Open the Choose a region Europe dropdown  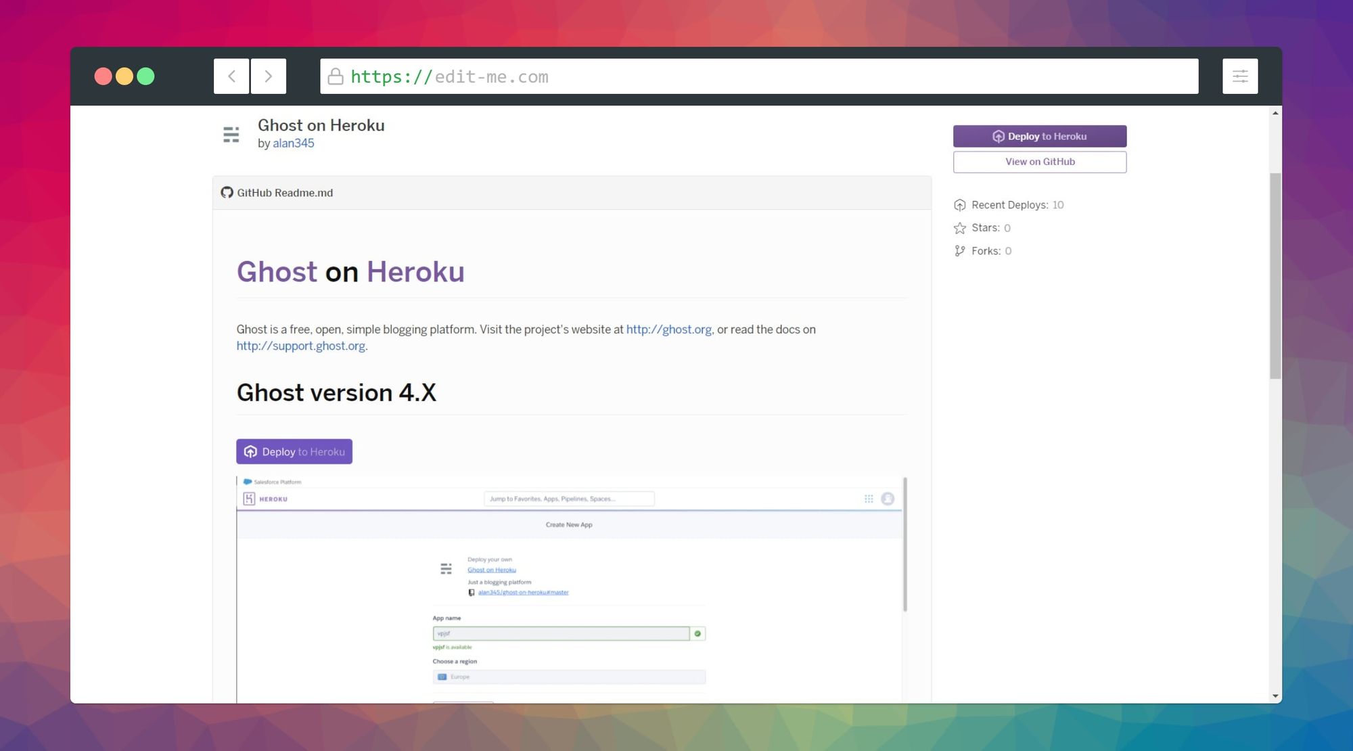coord(569,677)
